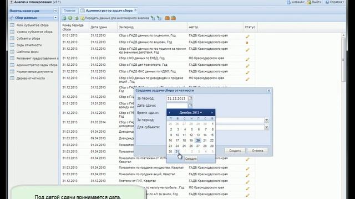Sort by 'Автор' column header

215,27
